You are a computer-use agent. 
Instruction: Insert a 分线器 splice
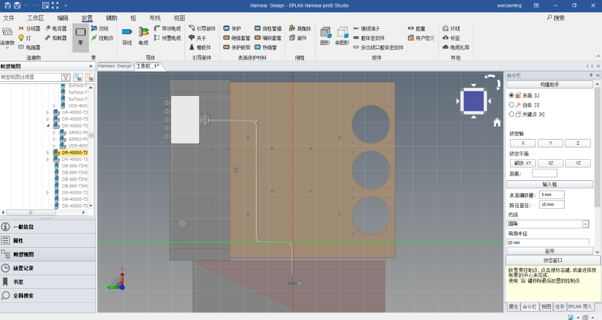(29, 28)
